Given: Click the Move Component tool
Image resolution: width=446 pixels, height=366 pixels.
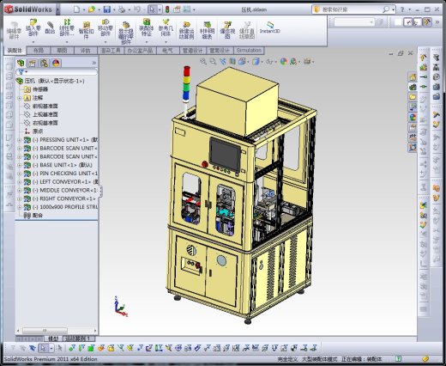Looking at the screenshot, I should click(105, 27).
